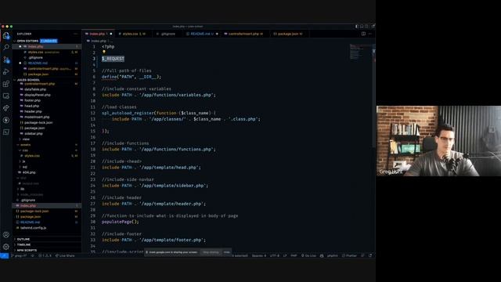Open the Live Share activity bar icon
This screenshot has height=282, width=501.
[6, 108]
